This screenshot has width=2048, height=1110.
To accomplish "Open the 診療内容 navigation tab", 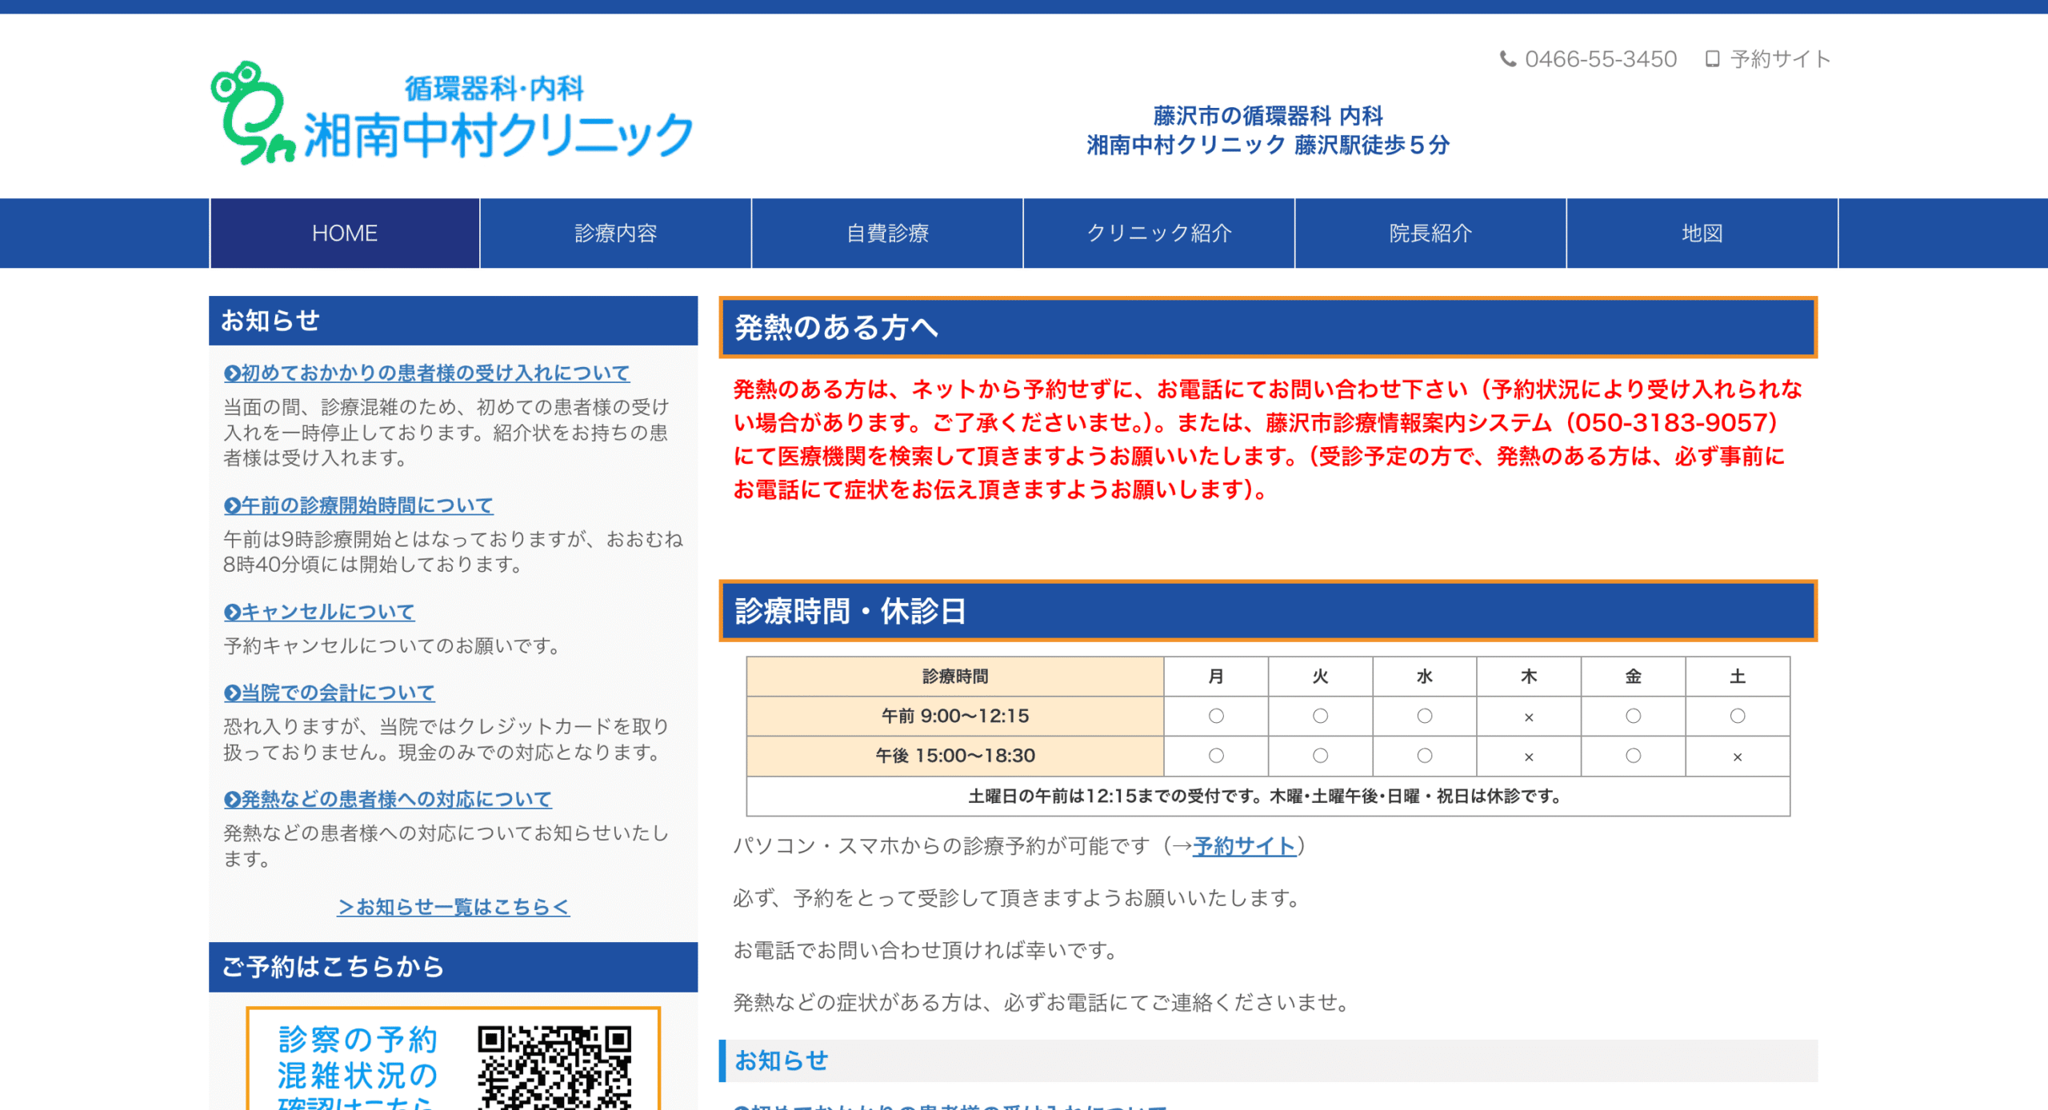I will pos(616,234).
